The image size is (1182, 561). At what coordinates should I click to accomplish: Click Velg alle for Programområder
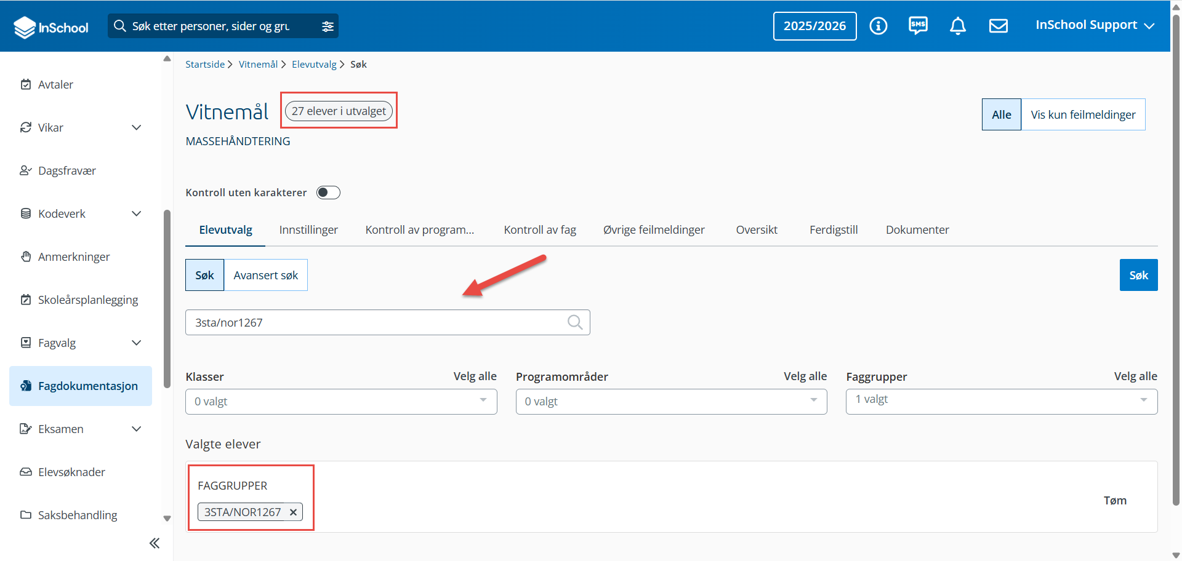[x=805, y=376]
